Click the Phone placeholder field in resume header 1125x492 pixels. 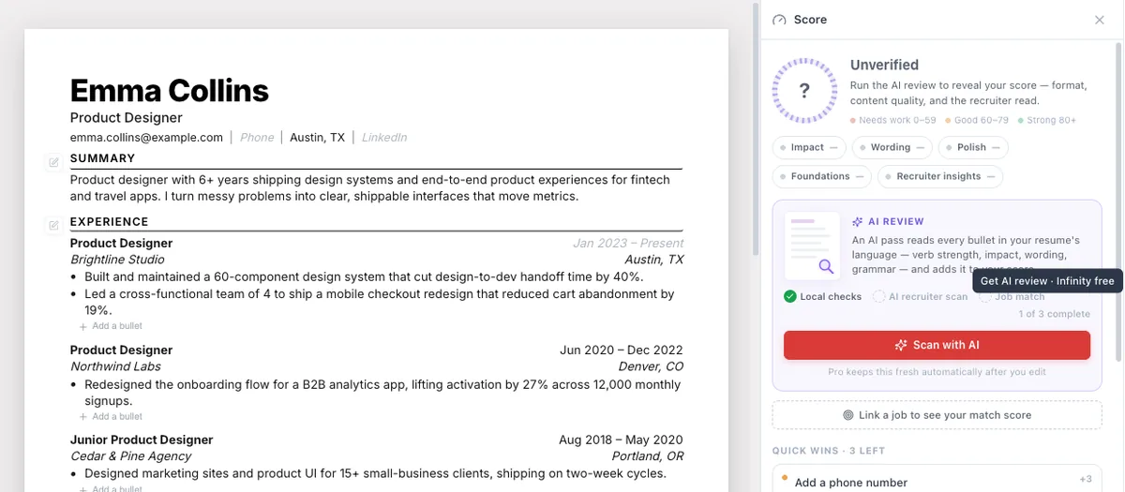(257, 137)
